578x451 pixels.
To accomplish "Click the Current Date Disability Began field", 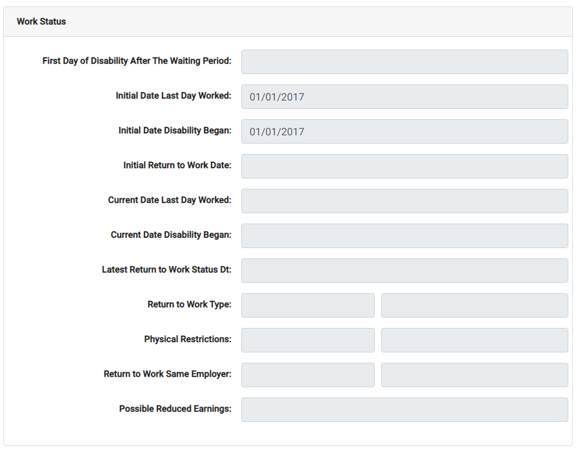I will tap(404, 236).
